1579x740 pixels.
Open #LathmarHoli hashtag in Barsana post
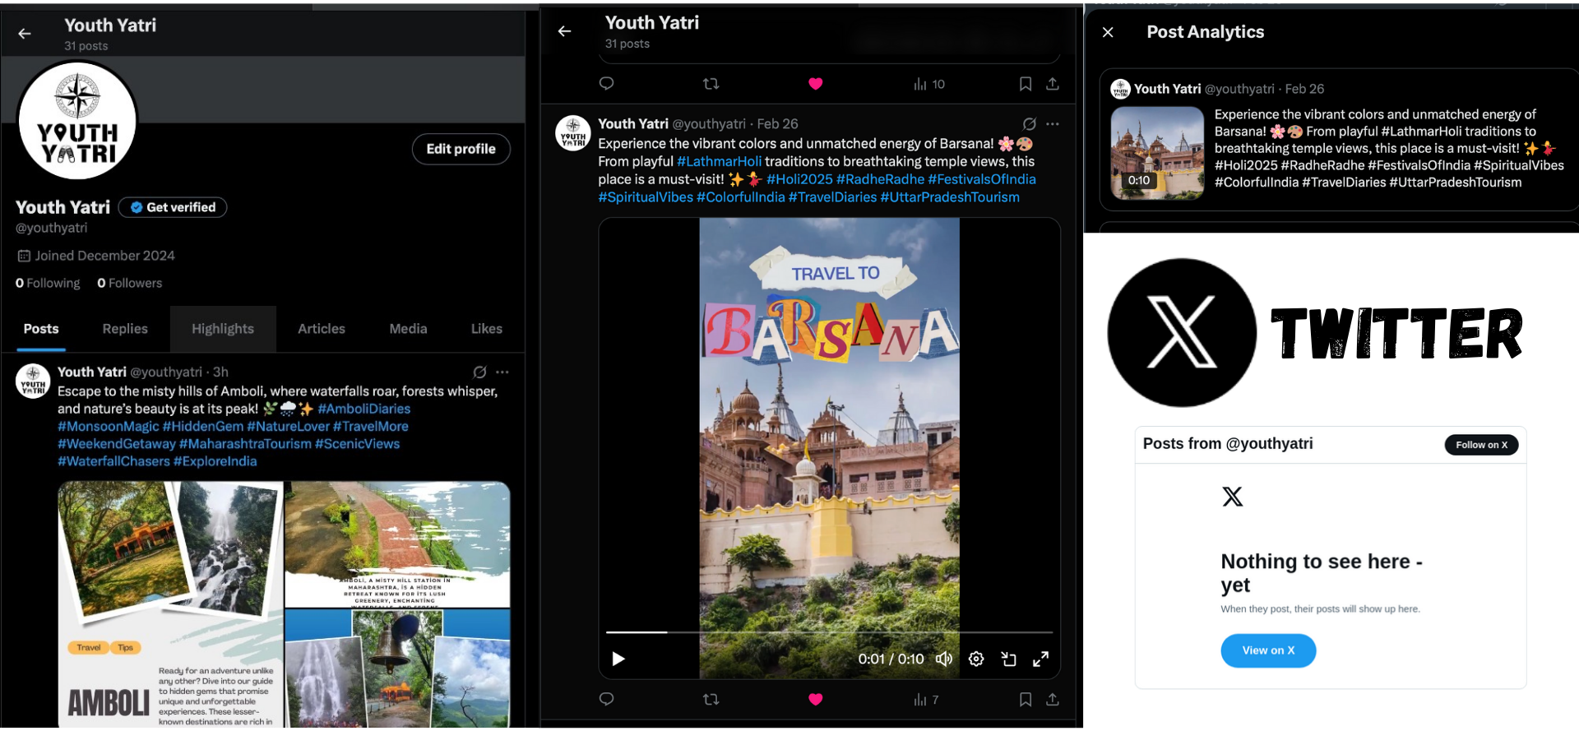(720, 161)
